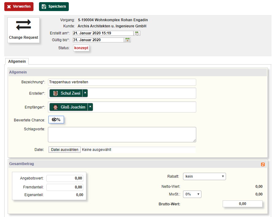Click Gloß Joachim avatar picture
273x217 pixels.
[x=56, y=107]
